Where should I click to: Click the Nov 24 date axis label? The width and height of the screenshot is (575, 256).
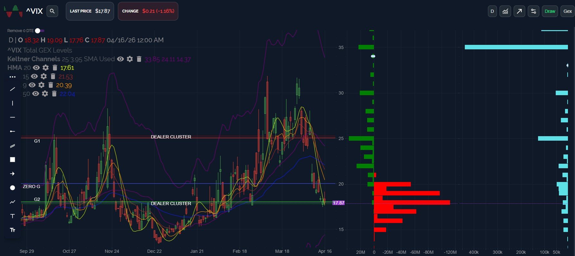click(112, 251)
